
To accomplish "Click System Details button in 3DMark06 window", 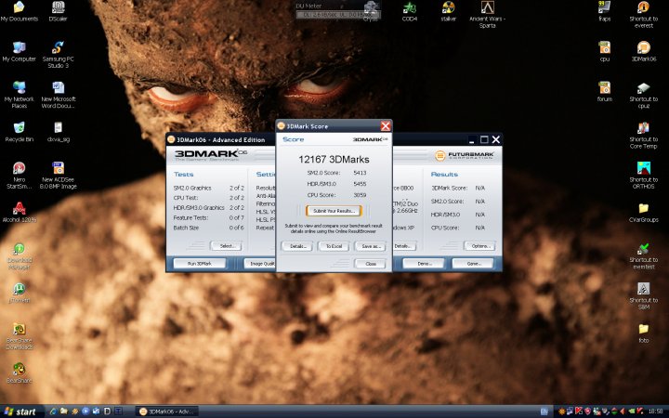I will [403, 246].
